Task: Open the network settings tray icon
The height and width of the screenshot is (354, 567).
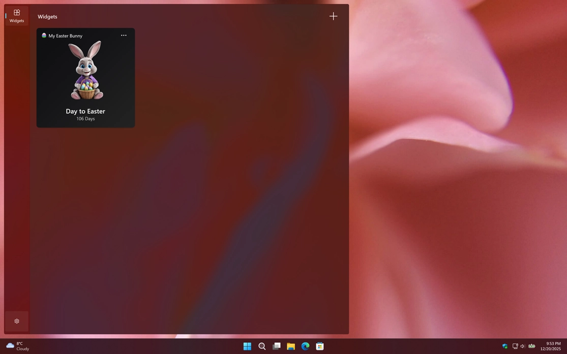Action: tap(515, 346)
